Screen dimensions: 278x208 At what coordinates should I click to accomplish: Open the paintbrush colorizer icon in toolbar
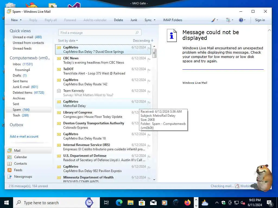(213, 20)
